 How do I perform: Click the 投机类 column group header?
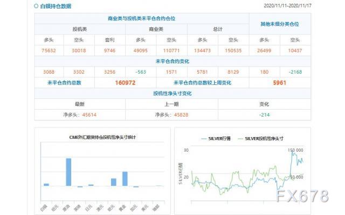tap(80, 29)
